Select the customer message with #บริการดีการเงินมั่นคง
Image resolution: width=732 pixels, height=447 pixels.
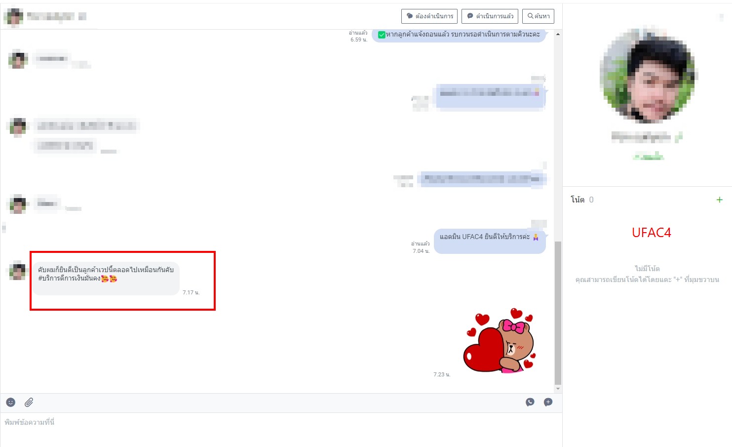tap(106, 275)
